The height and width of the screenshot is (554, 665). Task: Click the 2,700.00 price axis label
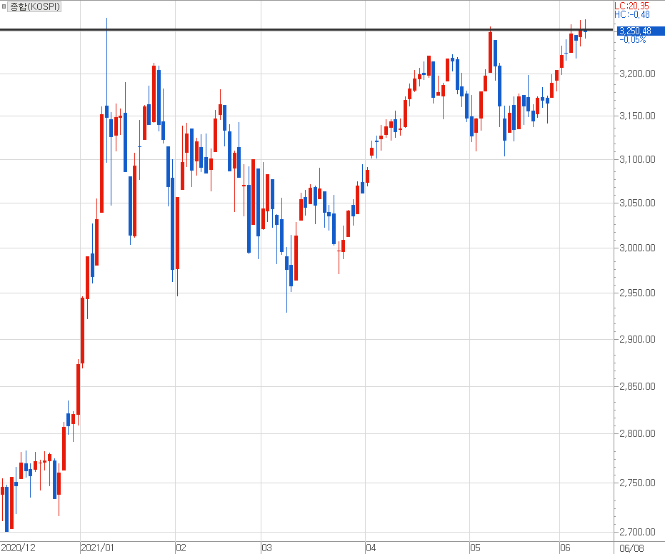637,532
